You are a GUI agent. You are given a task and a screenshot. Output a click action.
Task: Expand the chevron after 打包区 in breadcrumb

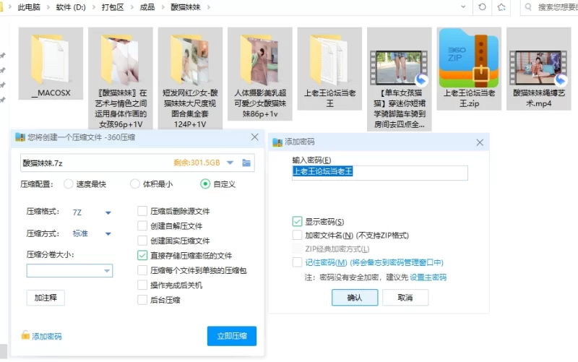[x=131, y=7]
